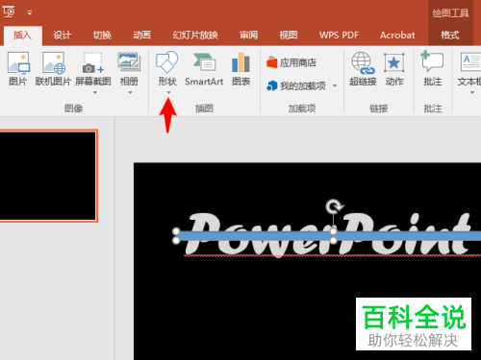Open the WPS PDF tab

pos(339,35)
